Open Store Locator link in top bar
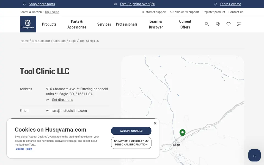This screenshot has height=165, width=264. click(x=230, y=4)
